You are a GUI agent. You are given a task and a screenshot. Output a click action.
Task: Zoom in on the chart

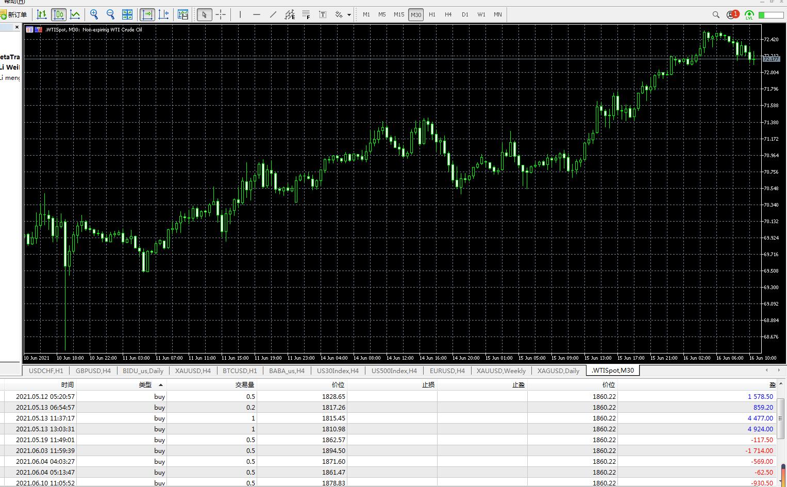coord(94,14)
